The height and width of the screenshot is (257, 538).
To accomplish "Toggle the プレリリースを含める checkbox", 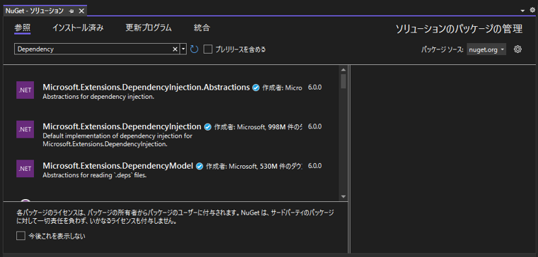I will click(x=207, y=49).
